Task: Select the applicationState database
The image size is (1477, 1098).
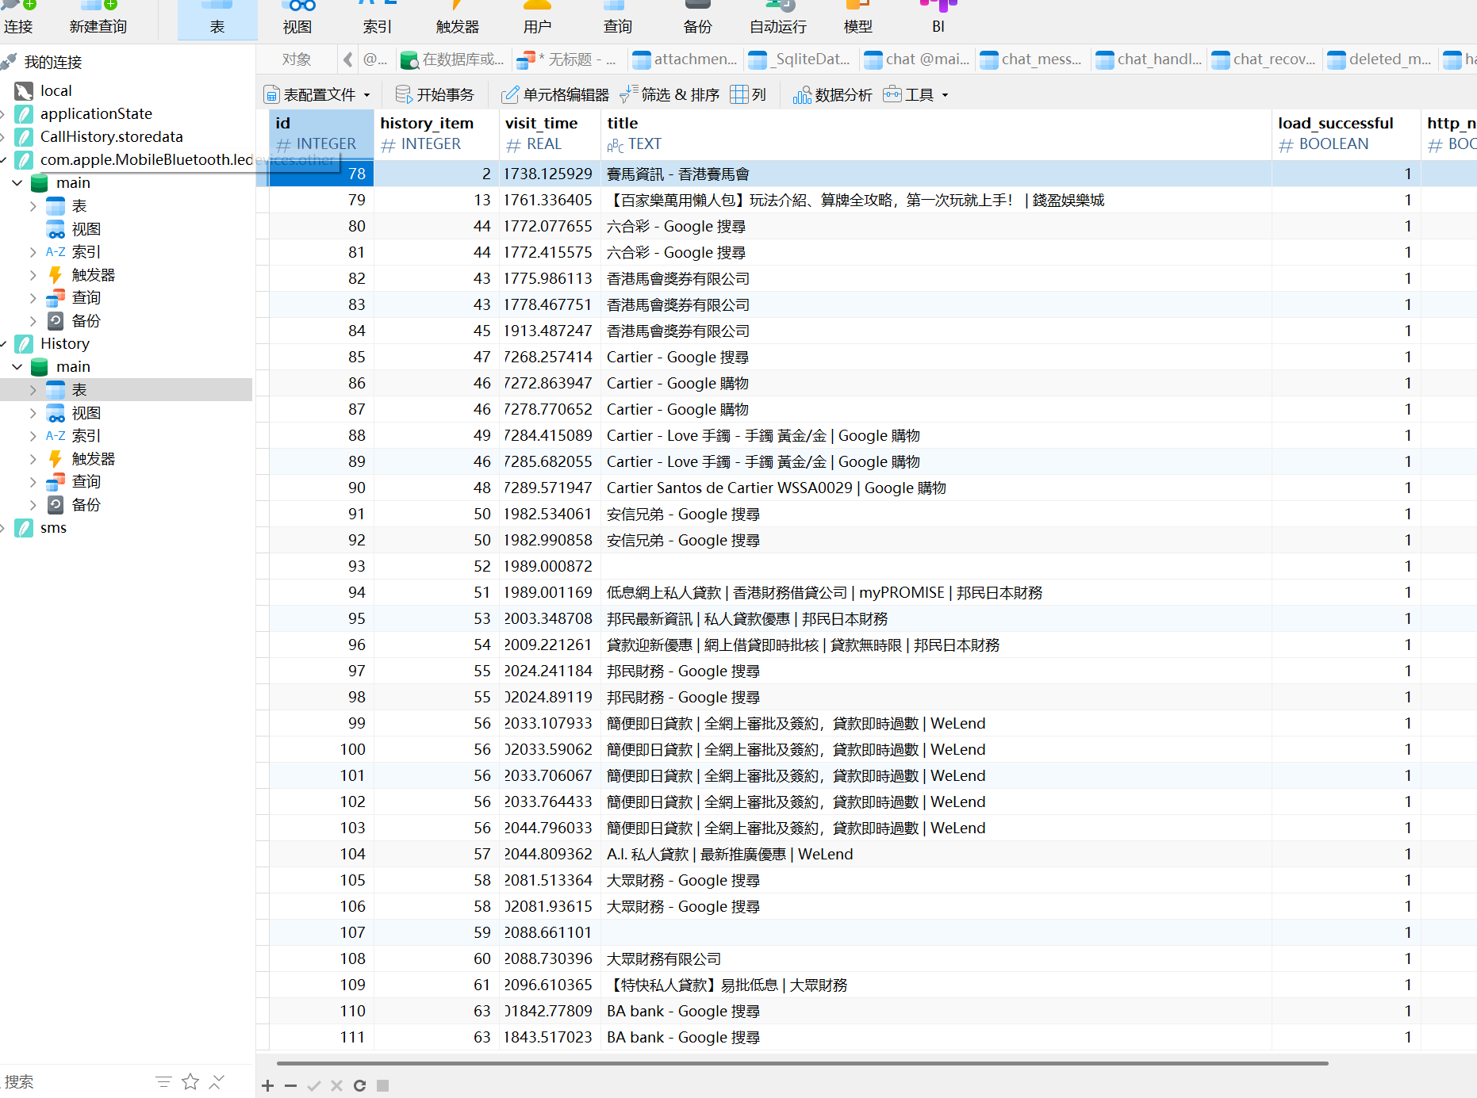Action: 96,114
